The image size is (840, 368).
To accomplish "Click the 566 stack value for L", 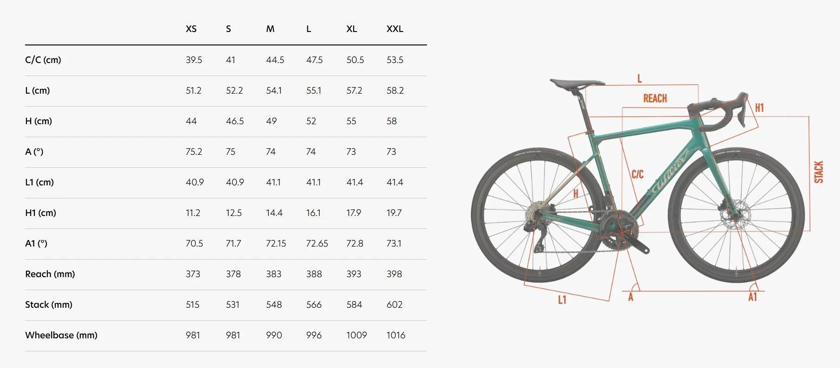I will click(x=314, y=305).
